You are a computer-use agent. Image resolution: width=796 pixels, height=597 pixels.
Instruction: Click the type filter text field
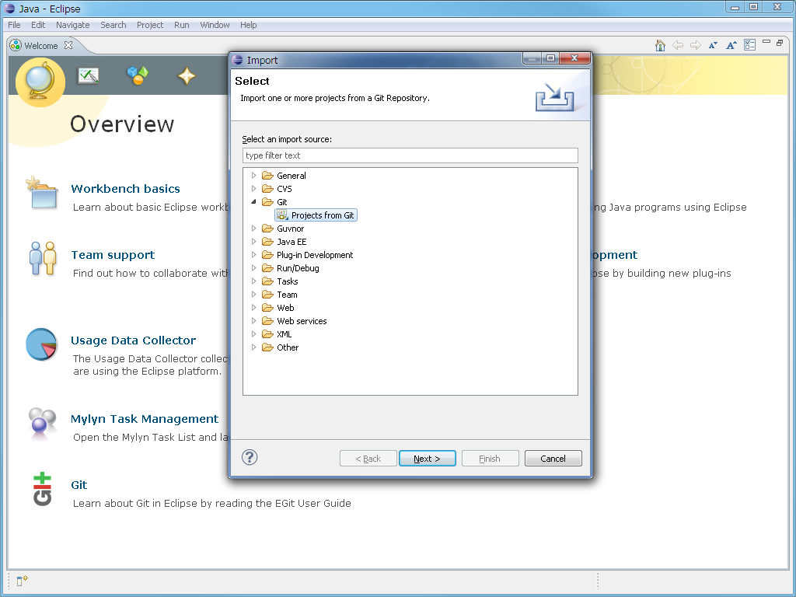point(410,155)
